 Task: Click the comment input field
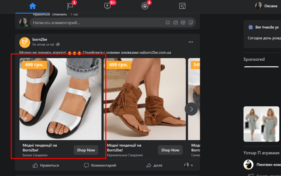[x=97, y=22]
